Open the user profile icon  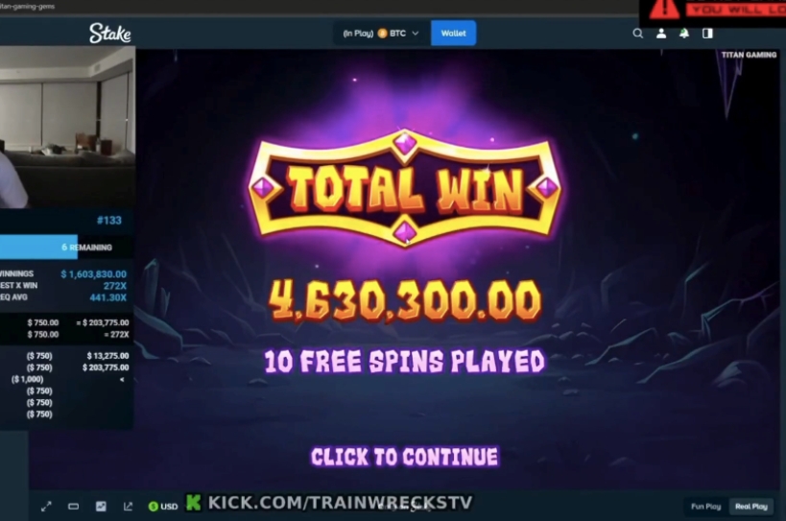click(661, 33)
